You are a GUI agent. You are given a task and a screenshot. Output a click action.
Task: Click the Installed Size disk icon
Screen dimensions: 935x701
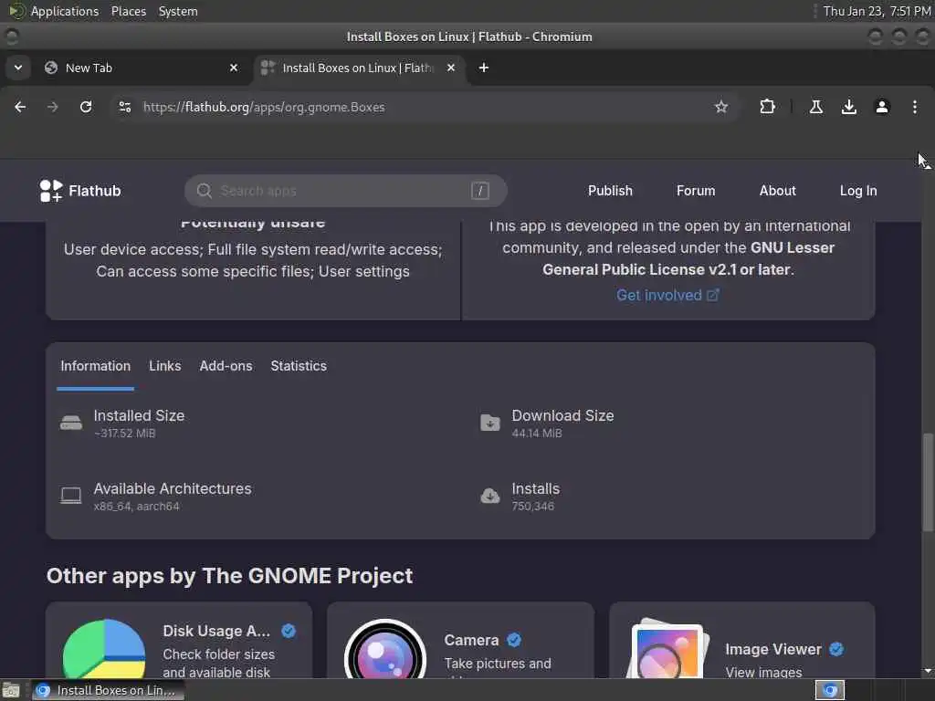point(71,423)
